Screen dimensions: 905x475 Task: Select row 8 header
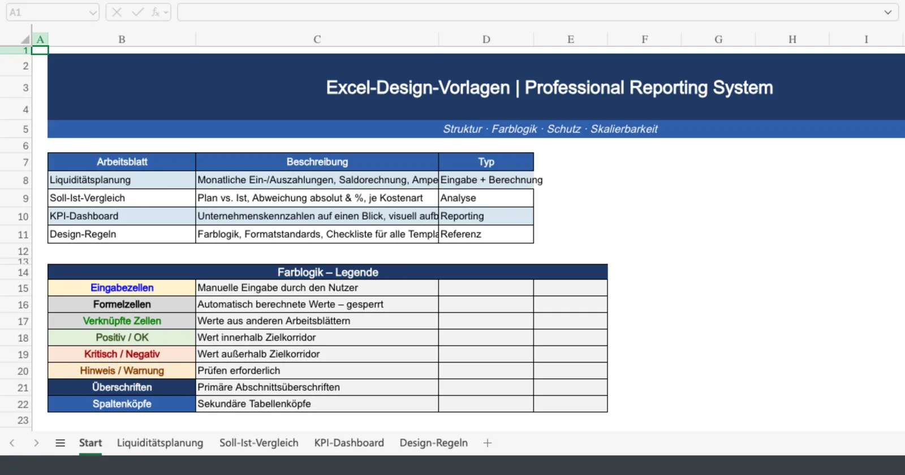(16, 180)
